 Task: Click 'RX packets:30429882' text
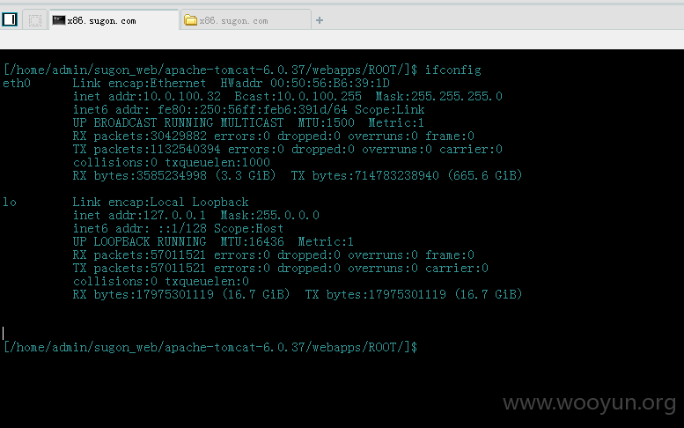pyautogui.click(x=140, y=137)
